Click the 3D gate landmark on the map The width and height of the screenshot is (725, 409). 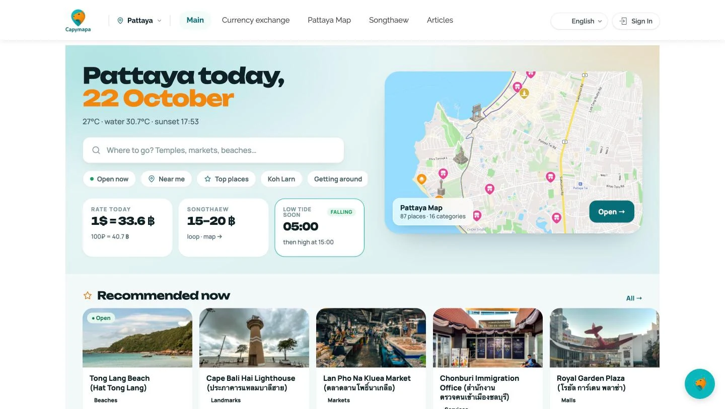click(x=476, y=112)
